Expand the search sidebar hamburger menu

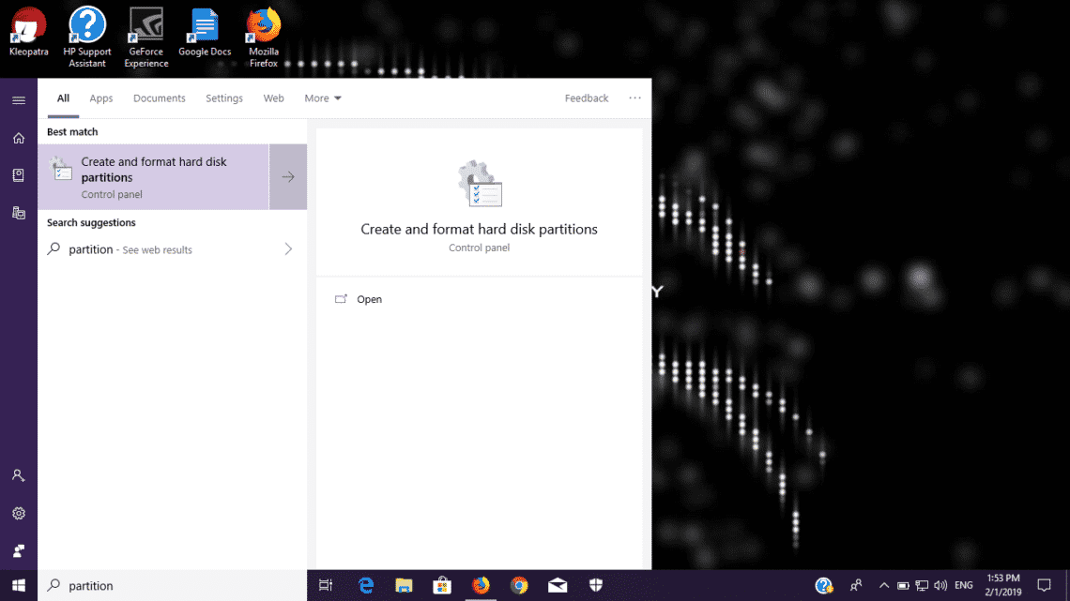coord(18,99)
